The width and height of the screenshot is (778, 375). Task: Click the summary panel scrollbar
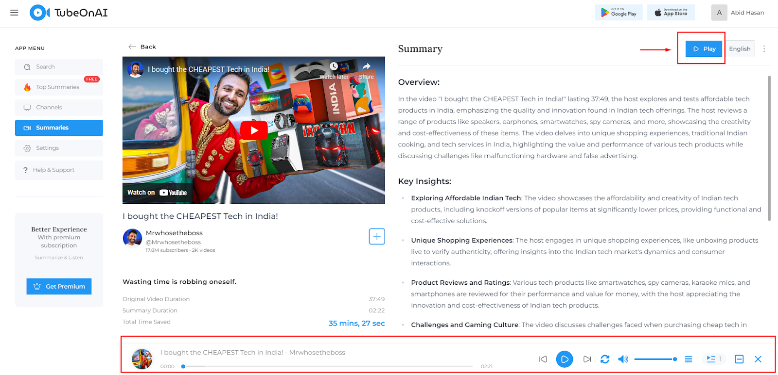tap(769, 148)
